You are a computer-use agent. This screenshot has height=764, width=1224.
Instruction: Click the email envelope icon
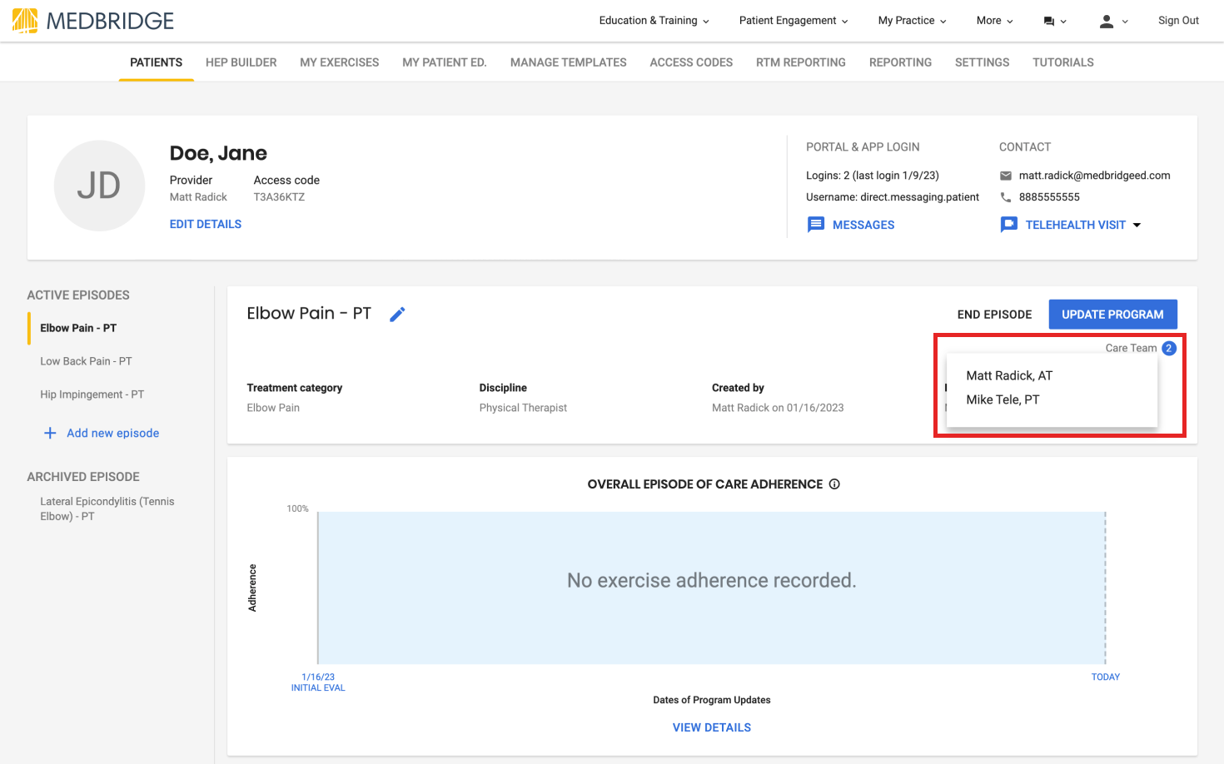1006,176
